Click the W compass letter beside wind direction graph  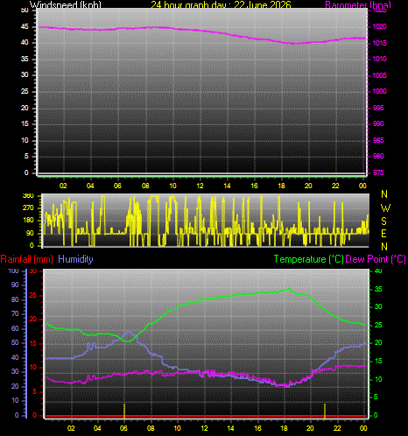(385, 208)
